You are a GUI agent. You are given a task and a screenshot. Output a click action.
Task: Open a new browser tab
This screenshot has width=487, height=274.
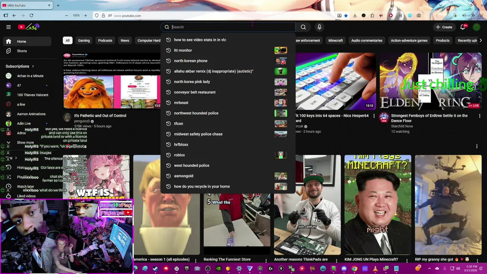click(x=58, y=5)
